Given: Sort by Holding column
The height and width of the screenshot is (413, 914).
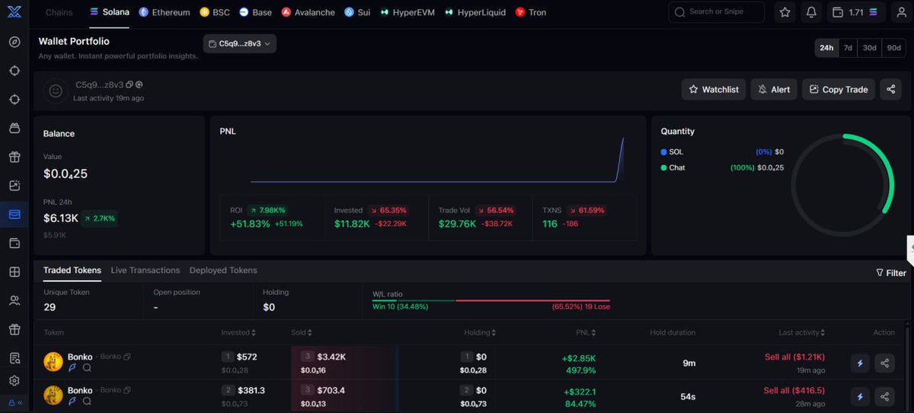Looking at the screenshot, I should [x=480, y=332].
